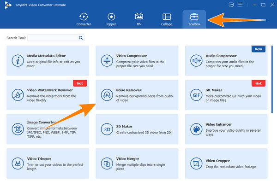Click the Hot badge on GIF Maker
This screenshot has height=181, width=277.
coord(259,83)
